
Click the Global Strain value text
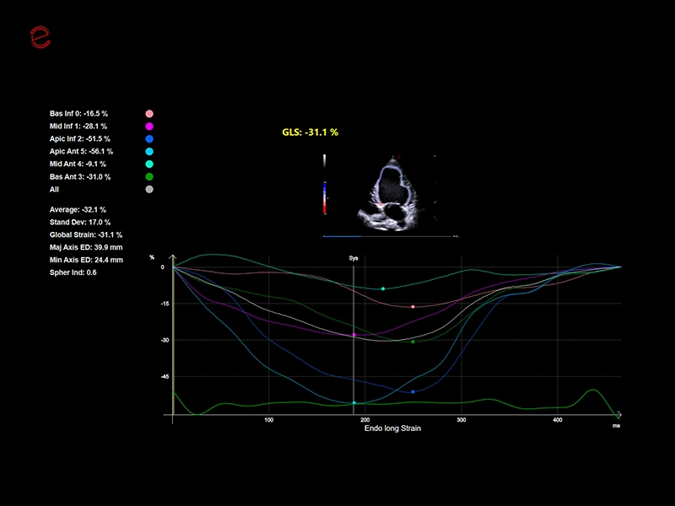tap(85, 234)
